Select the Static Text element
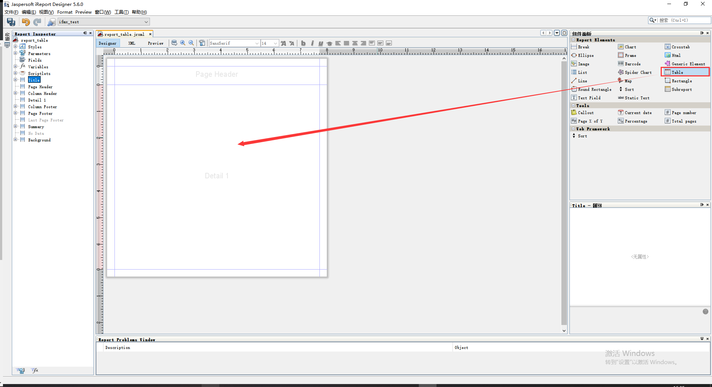Image resolution: width=712 pixels, height=387 pixels. pos(636,98)
